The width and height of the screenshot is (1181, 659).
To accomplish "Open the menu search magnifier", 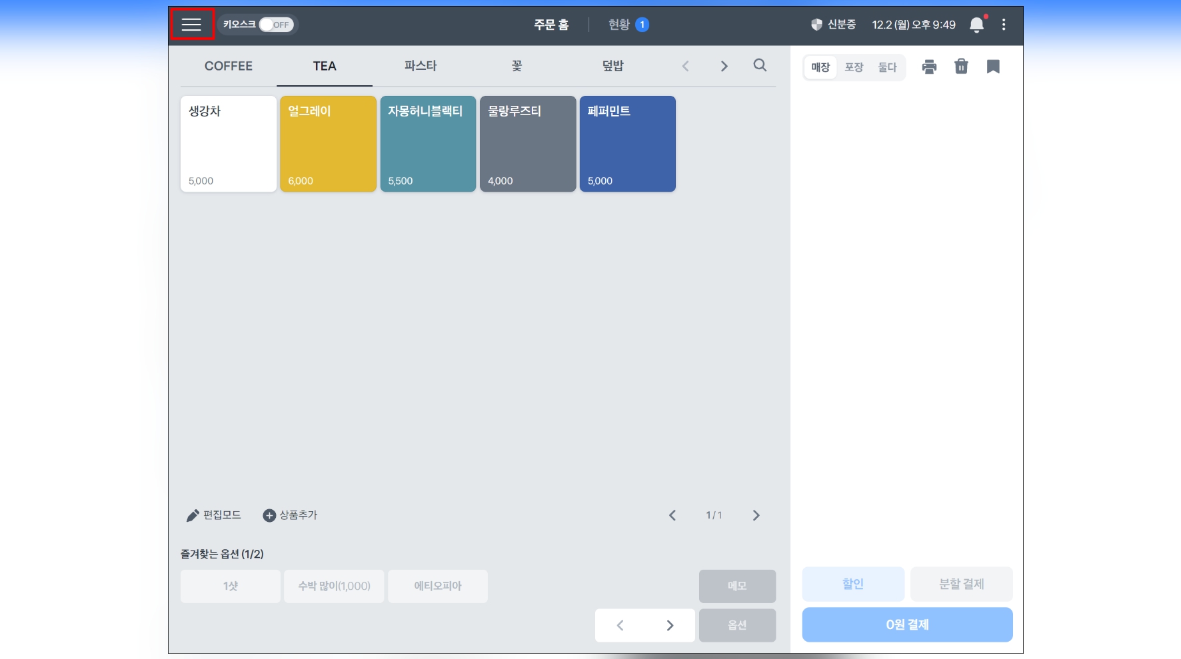I will pyautogui.click(x=760, y=65).
